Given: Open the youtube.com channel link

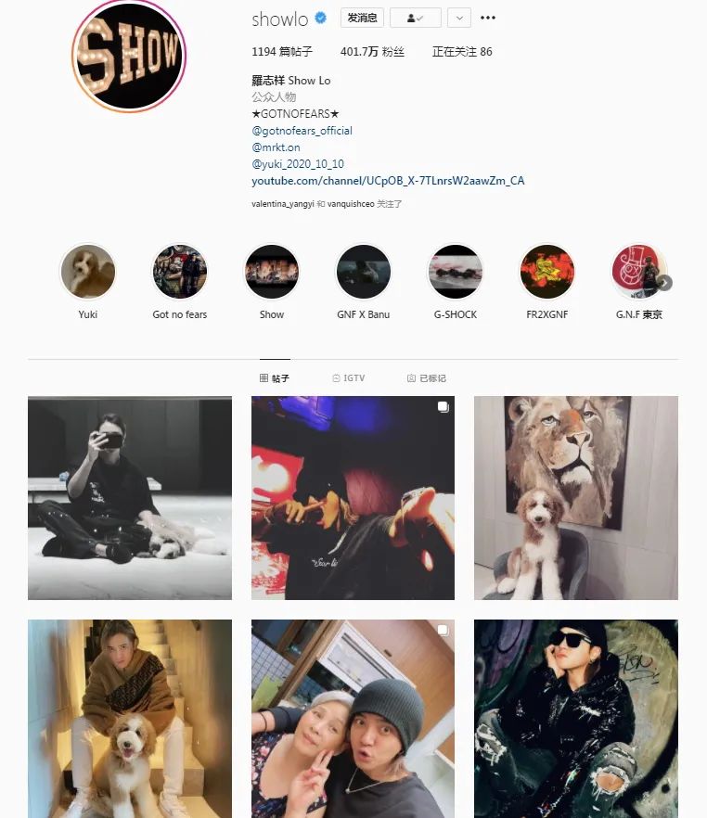Looking at the screenshot, I should tap(388, 181).
